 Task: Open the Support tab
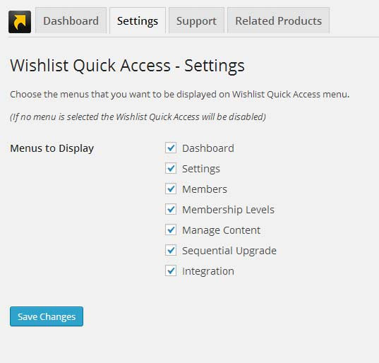[x=196, y=20]
